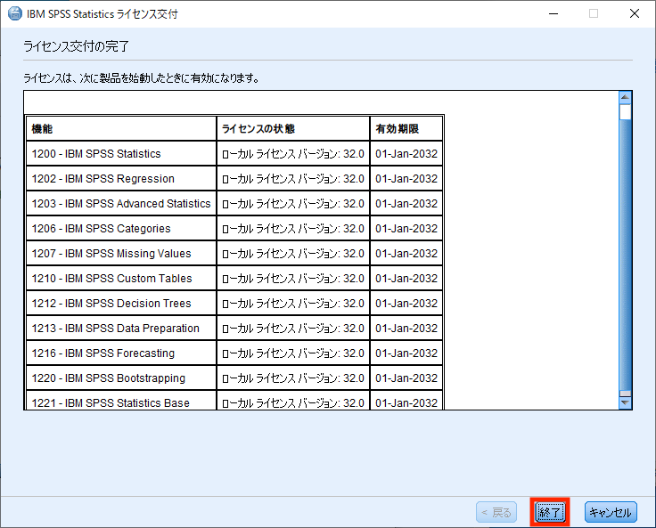Click the ライセンス交付の完了 heading
The width and height of the screenshot is (656, 528).
[76, 46]
